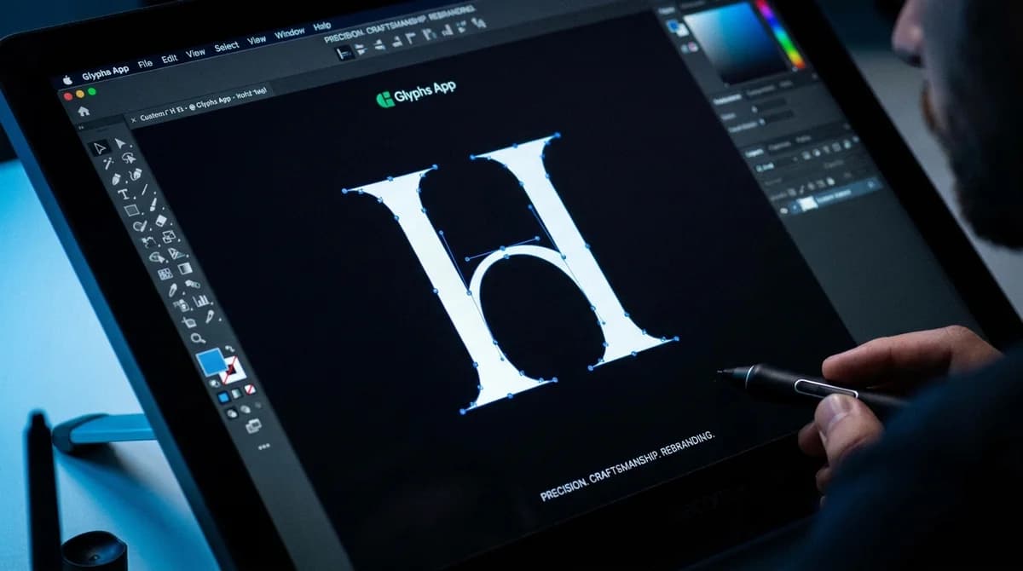
Task: Select the Stroke swatch with red slash
Action: click(232, 371)
